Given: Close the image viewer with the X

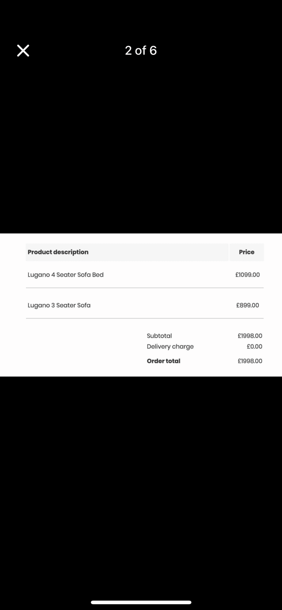Looking at the screenshot, I should tap(23, 51).
